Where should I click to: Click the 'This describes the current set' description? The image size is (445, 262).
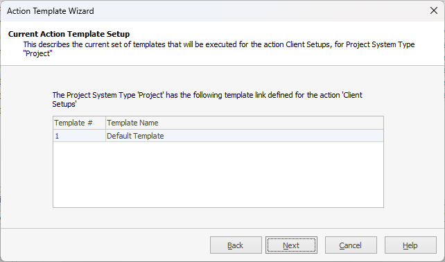[219, 49]
